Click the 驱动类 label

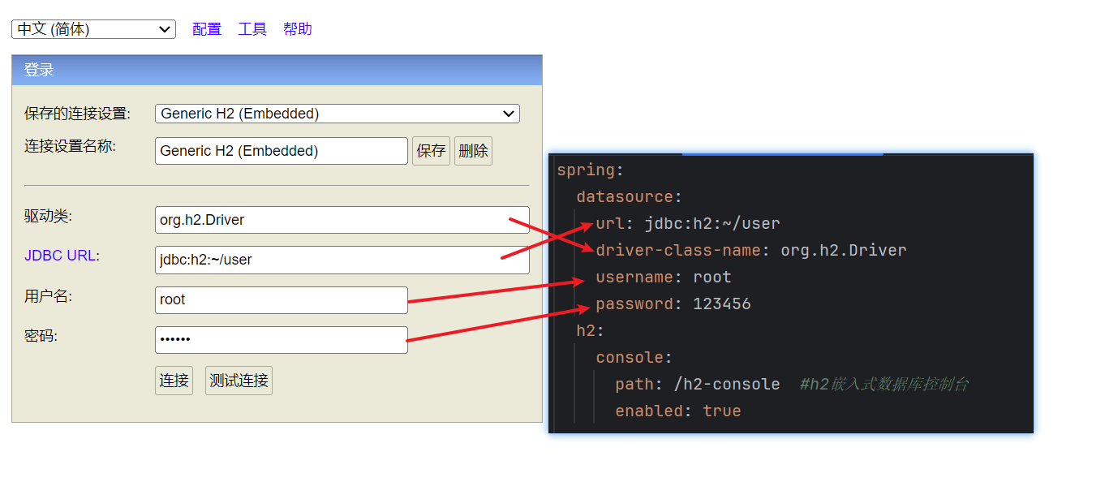click(48, 217)
